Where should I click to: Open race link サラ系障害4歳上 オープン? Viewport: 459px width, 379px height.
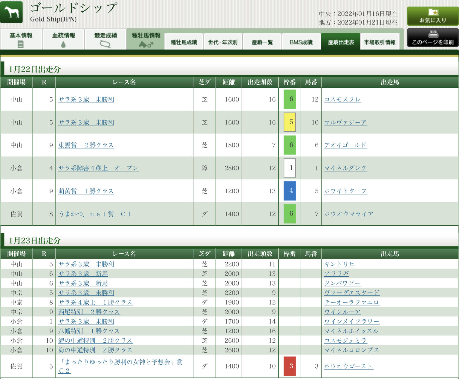click(x=98, y=168)
